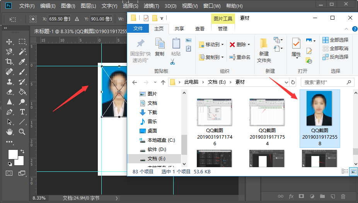The image size is (358, 203).
Task: Select the Eyedropper tool
Action: point(22,62)
